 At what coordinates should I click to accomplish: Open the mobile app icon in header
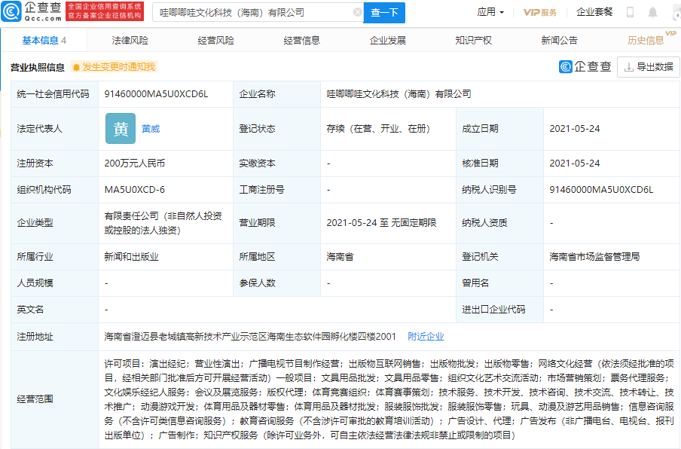click(631, 11)
